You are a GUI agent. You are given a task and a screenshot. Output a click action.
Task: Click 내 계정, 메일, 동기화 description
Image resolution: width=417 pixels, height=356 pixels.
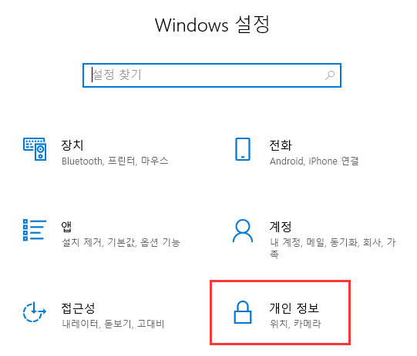pyautogui.click(x=333, y=248)
